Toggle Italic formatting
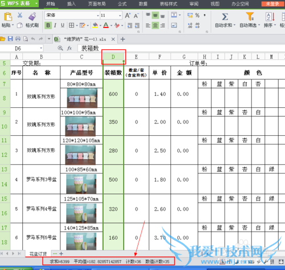This screenshot has height=270, width=285. pos(55,25)
